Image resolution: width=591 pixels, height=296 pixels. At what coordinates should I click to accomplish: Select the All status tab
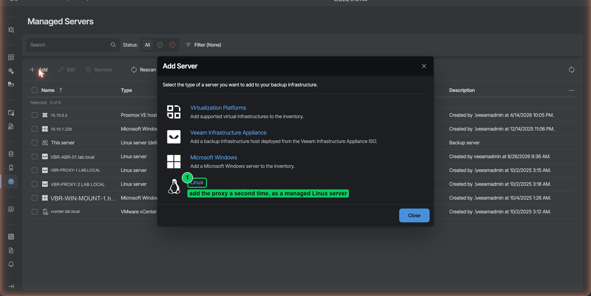(147, 45)
